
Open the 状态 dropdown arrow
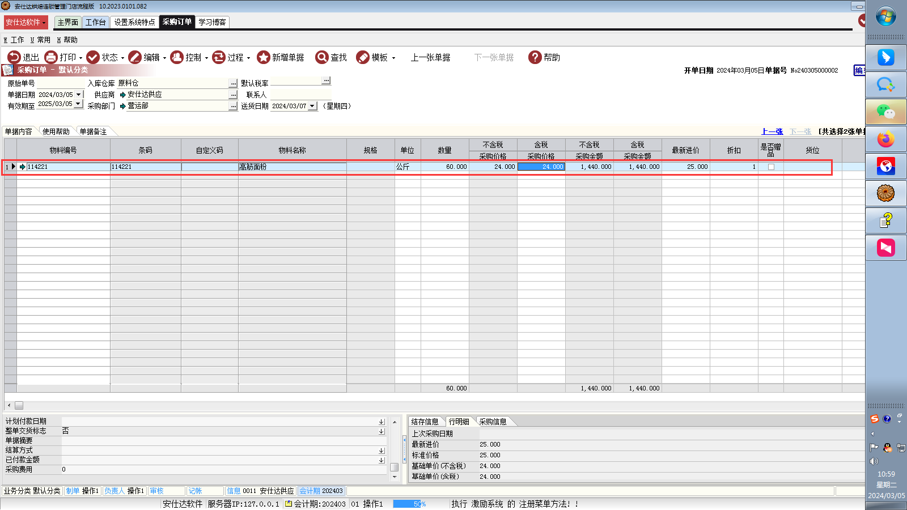pos(122,58)
